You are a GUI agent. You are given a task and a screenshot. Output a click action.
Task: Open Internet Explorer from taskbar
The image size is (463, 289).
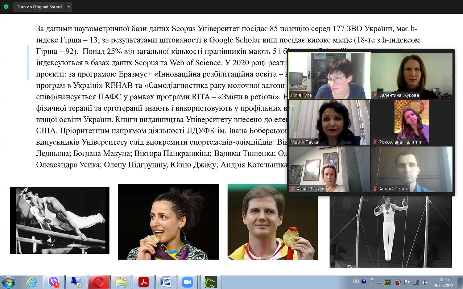(x=32, y=282)
